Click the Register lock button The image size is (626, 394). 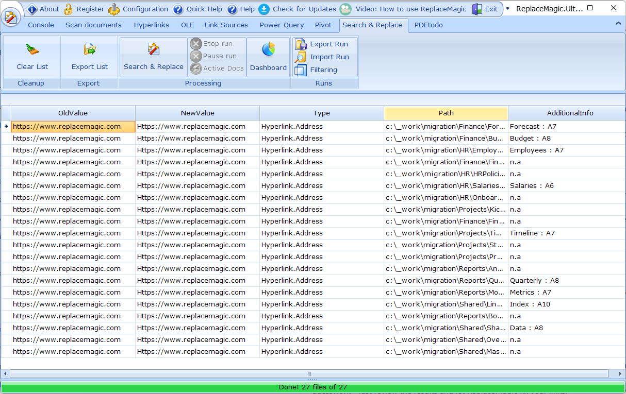(84, 9)
